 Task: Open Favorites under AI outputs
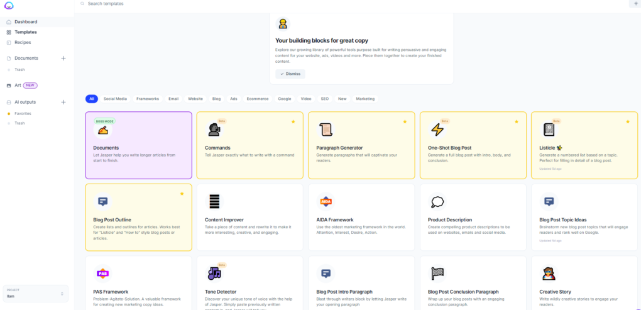(23, 113)
